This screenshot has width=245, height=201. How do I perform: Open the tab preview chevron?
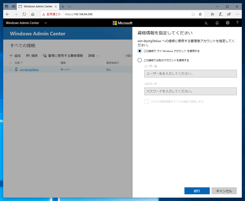click(x=70, y=6)
